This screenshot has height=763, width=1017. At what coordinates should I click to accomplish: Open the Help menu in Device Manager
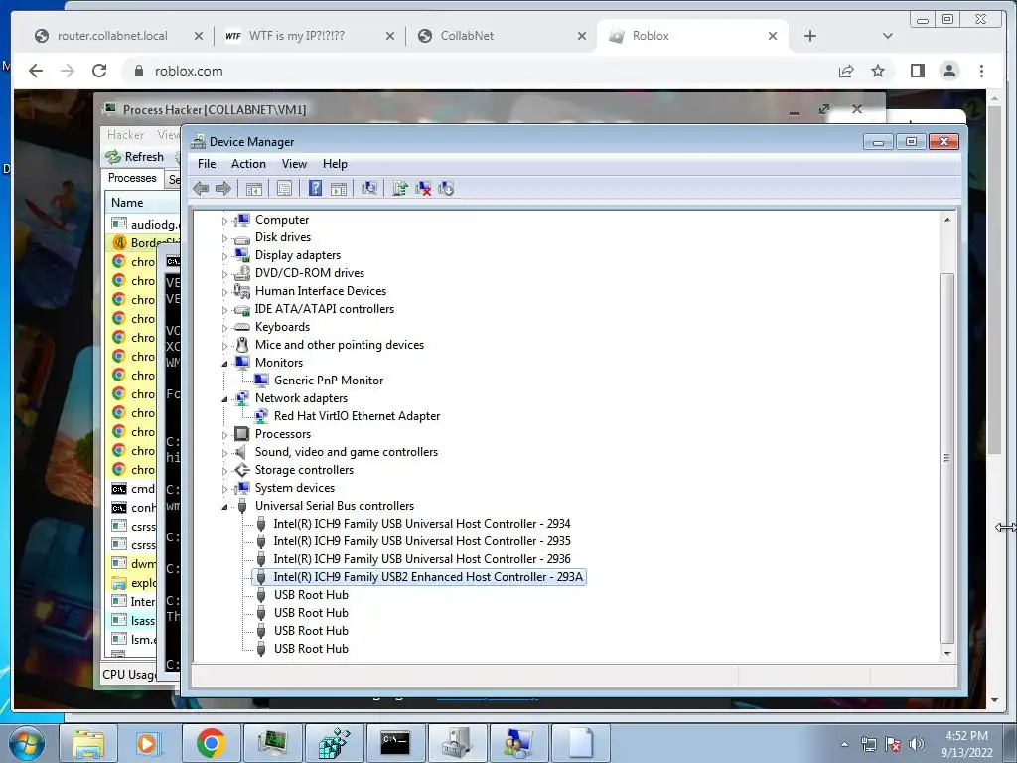point(335,164)
